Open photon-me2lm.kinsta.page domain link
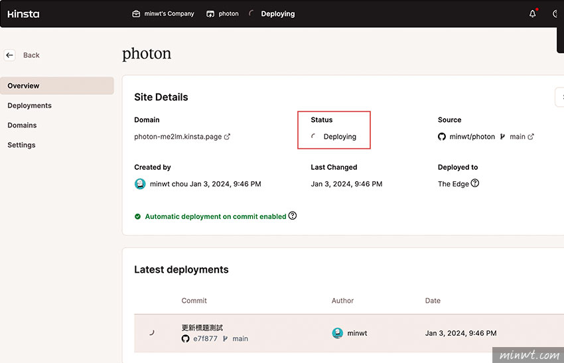This screenshot has height=363, width=564. tap(178, 137)
